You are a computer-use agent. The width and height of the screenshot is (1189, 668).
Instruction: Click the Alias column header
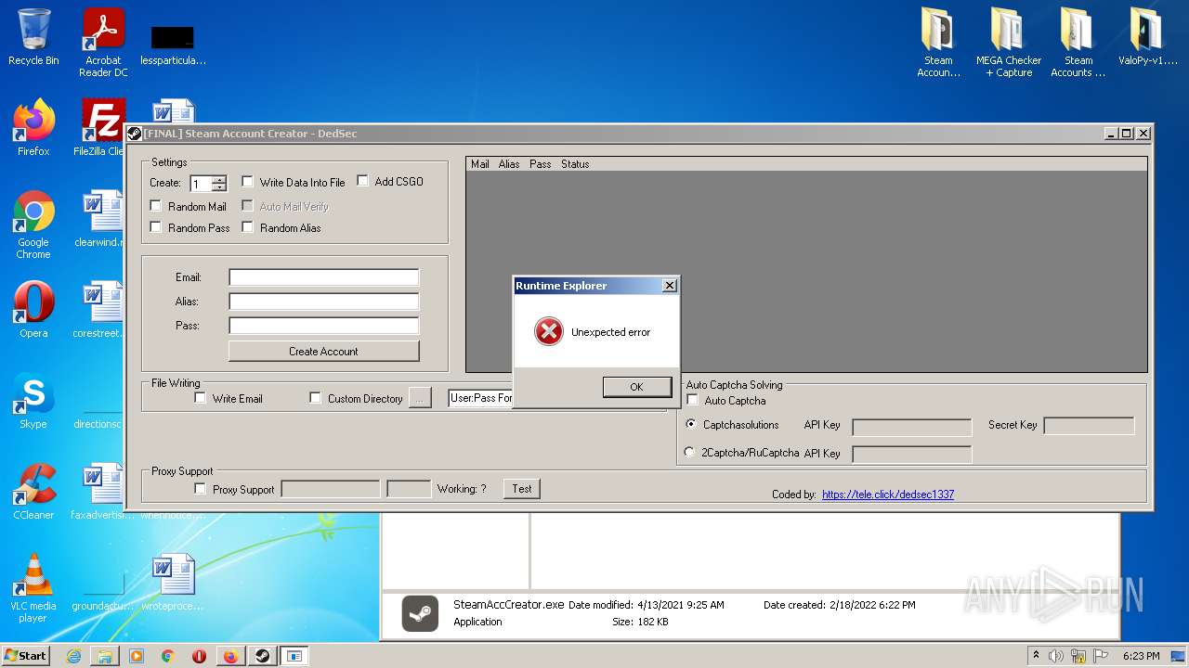click(509, 164)
